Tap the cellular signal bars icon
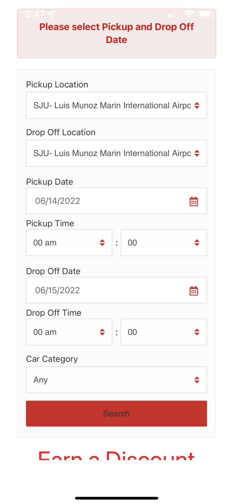The height and width of the screenshot is (504, 233). coord(173,15)
